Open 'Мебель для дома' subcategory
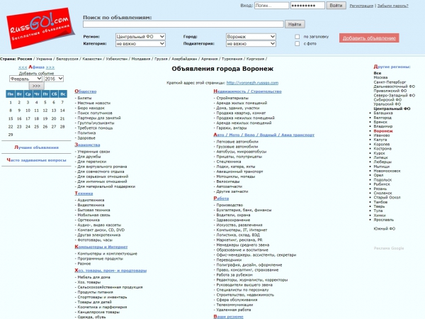 pyautogui.click(x=93, y=277)
